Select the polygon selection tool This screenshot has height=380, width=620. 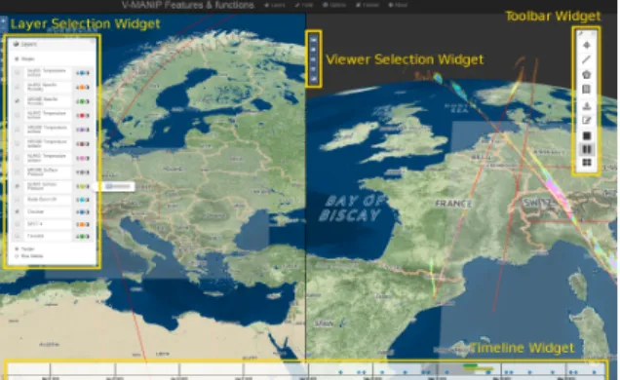587,74
